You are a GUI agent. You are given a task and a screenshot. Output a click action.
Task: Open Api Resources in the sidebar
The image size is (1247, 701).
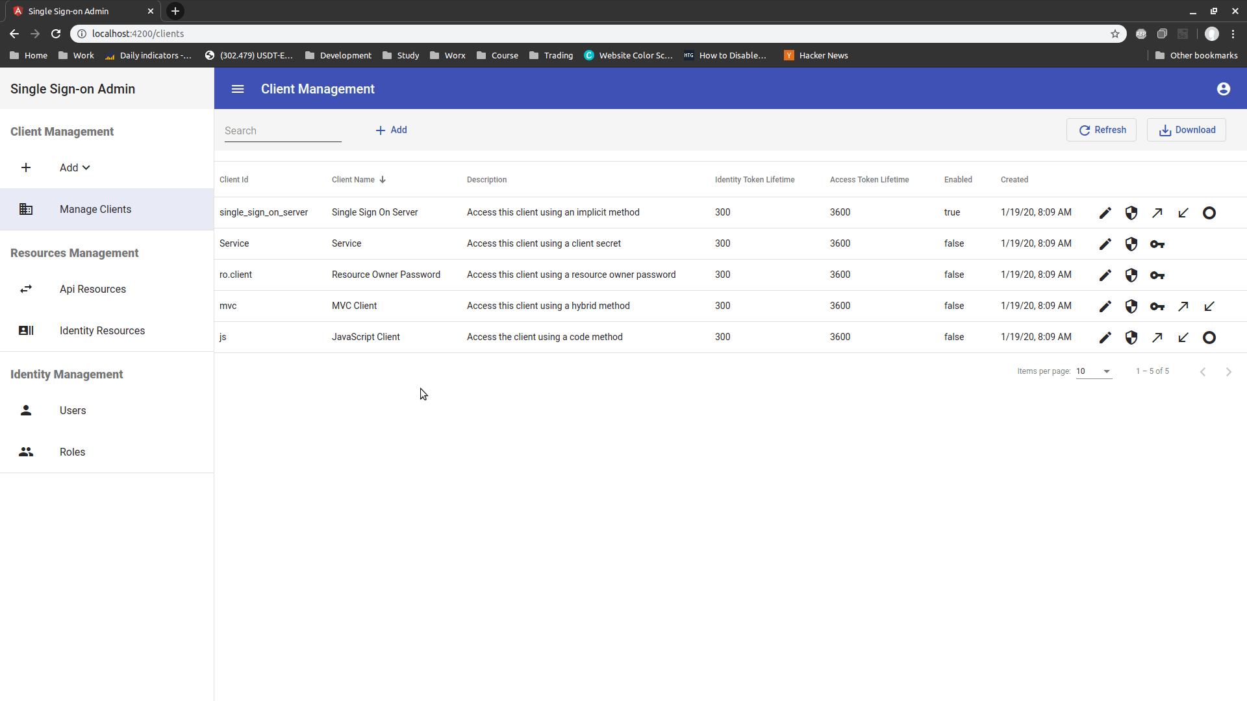93,289
